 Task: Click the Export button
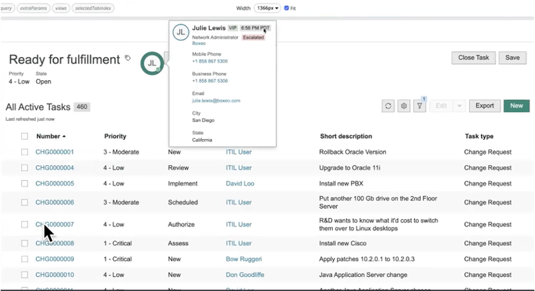coord(485,106)
